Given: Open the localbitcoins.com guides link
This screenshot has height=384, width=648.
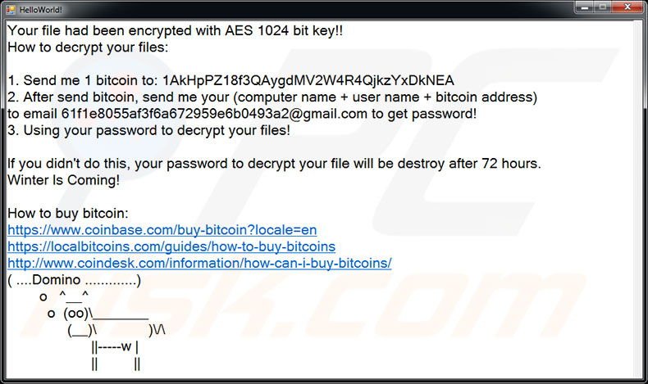Looking at the screenshot, I should [x=171, y=246].
